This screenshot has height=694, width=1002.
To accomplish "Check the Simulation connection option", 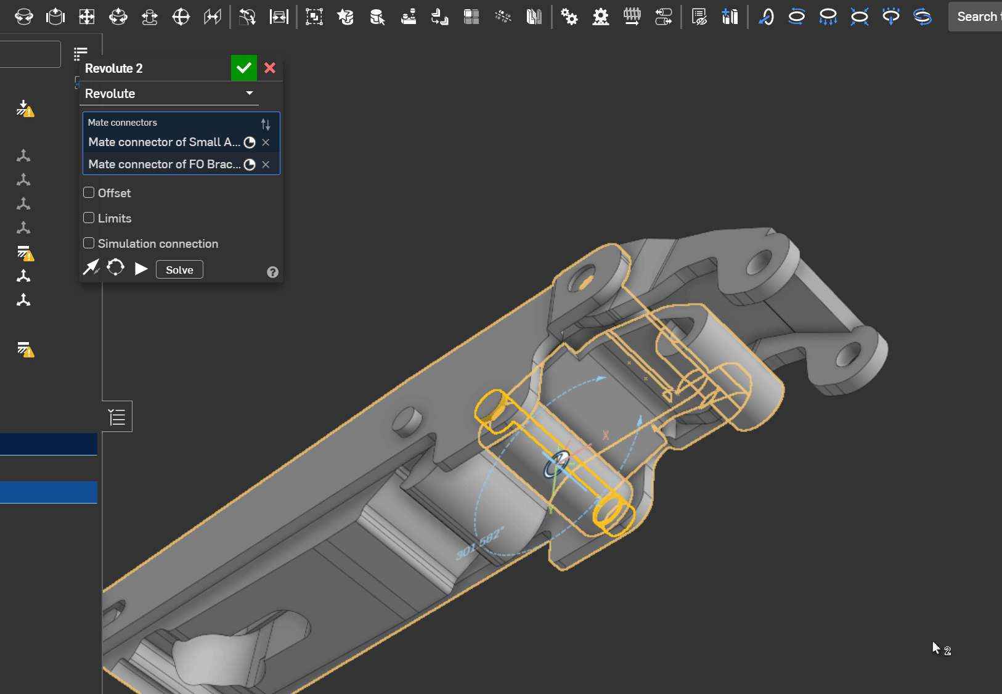I will pyautogui.click(x=89, y=243).
